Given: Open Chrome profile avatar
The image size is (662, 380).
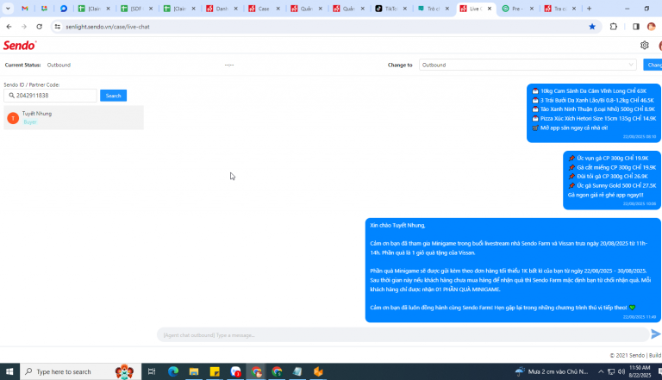Looking at the screenshot, I should coord(652,27).
